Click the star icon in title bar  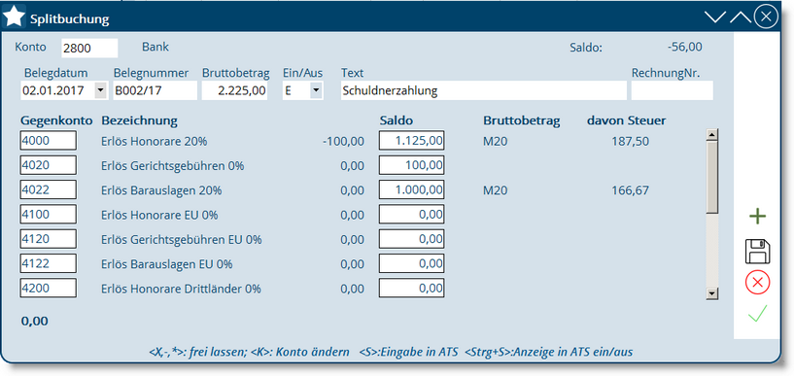(14, 17)
